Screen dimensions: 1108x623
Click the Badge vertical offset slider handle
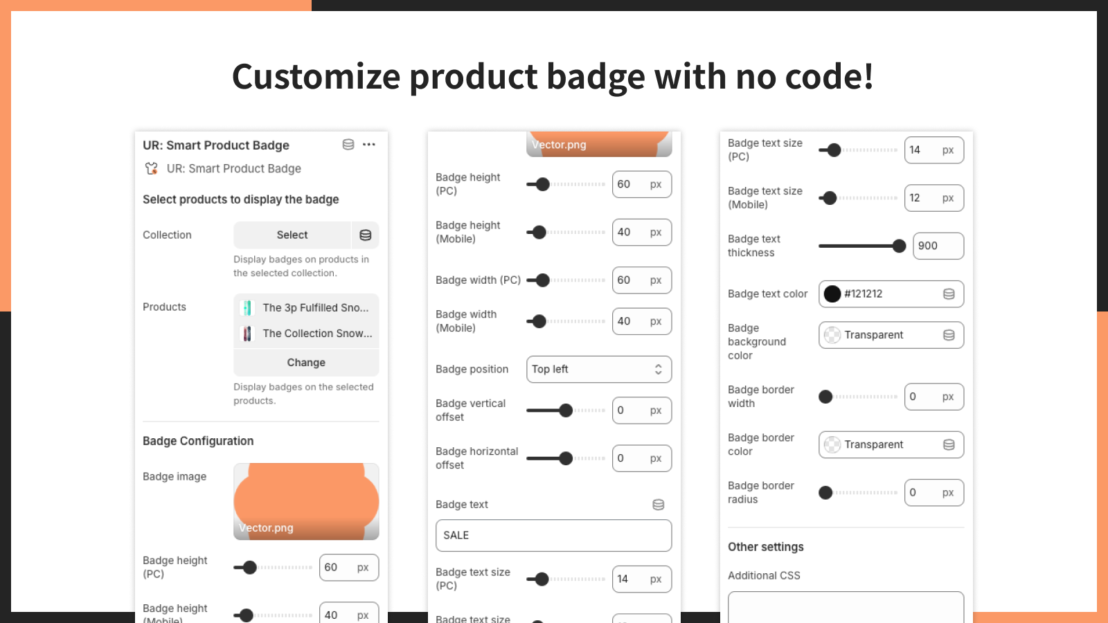(x=566, y=410)
